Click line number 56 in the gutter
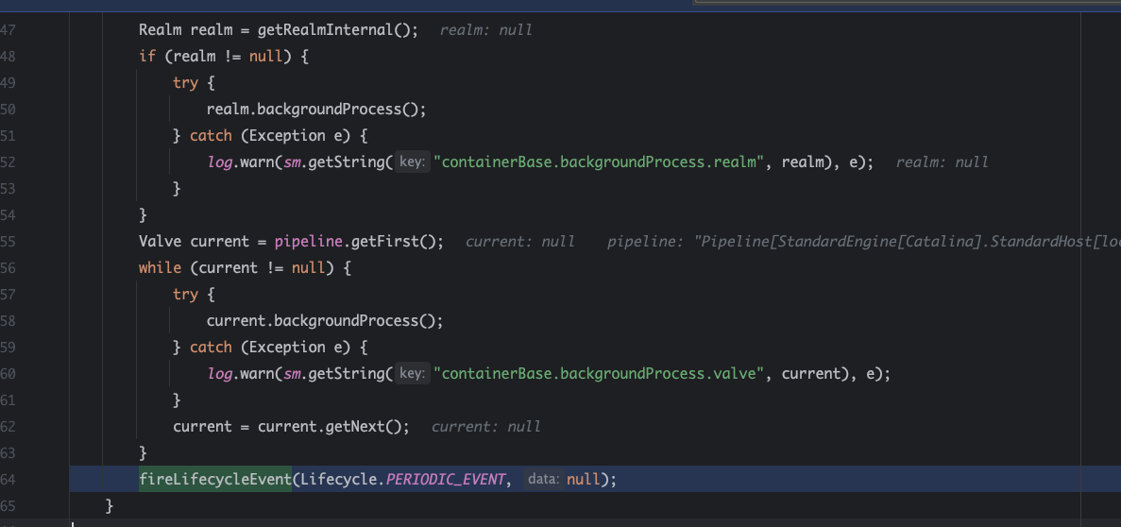1121x527 pixels. [x=8, y=268]
